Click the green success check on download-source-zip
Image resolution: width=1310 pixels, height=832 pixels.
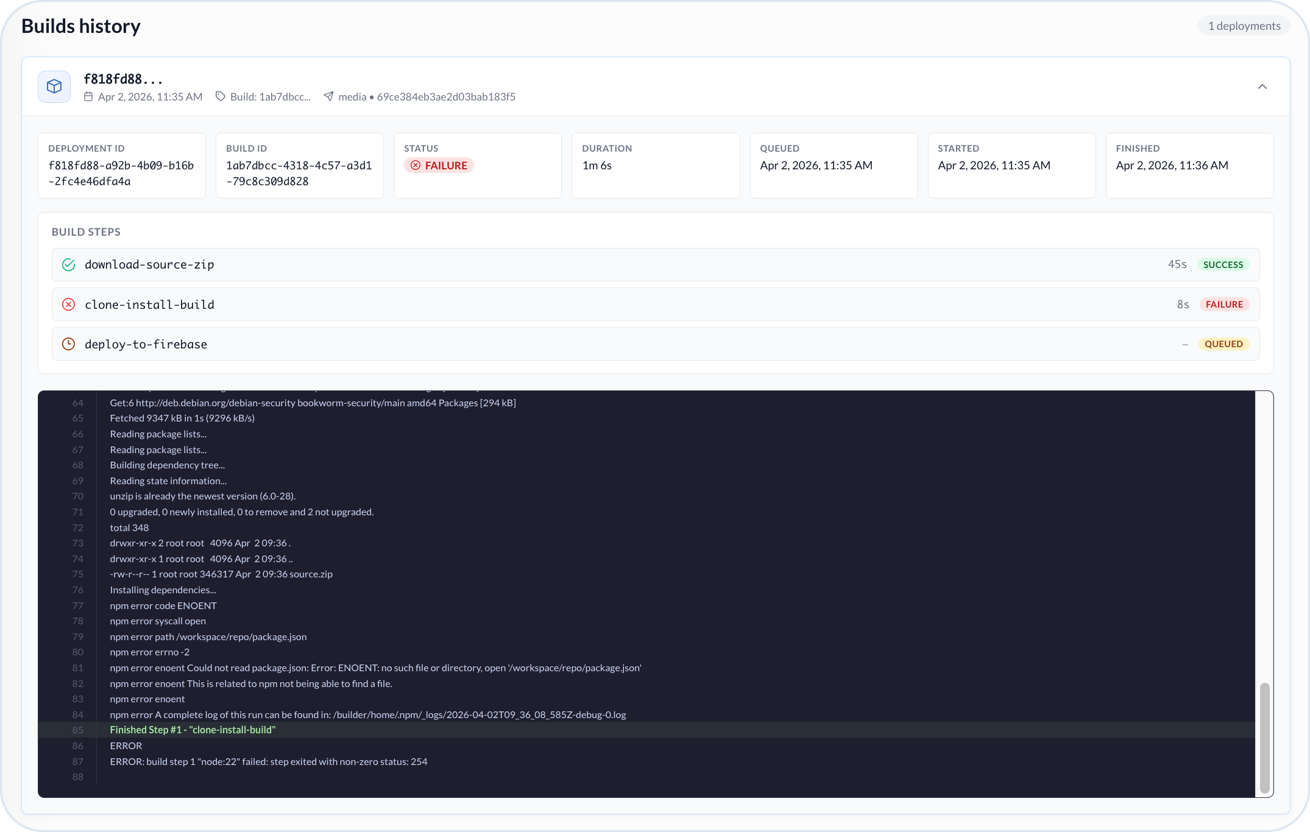point(69,264)
